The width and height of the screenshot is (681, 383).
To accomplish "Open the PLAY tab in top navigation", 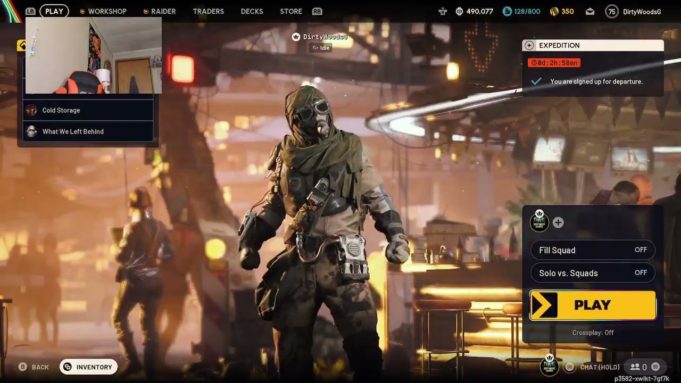I will click(54, 11).
